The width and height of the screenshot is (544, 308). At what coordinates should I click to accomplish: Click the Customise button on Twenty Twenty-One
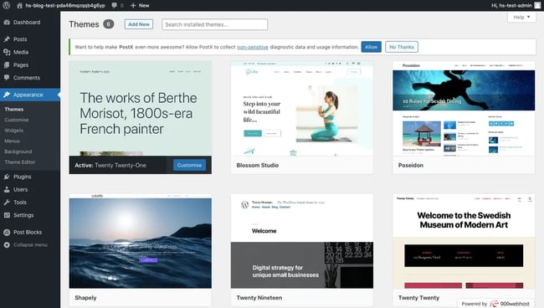click(x=189, y=165)
